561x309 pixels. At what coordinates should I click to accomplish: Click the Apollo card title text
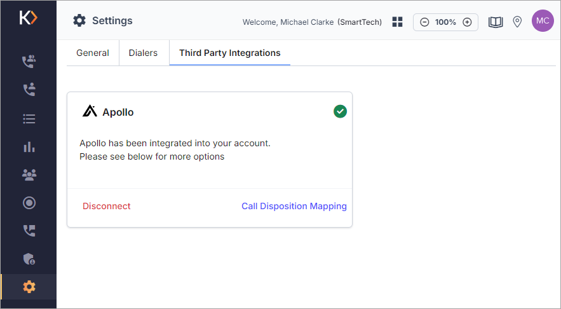tap(118, 113)
